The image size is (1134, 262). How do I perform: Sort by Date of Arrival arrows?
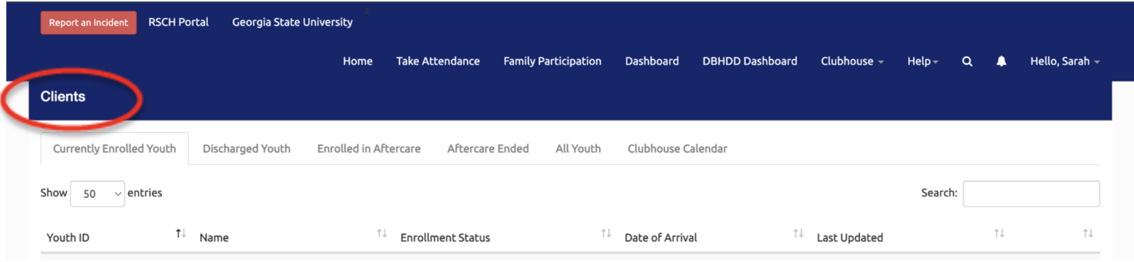798,234
